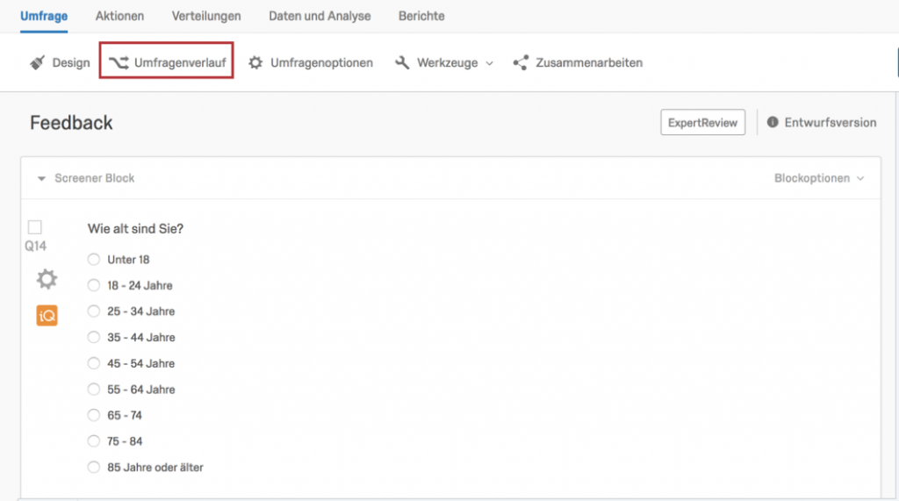Click the ExpertReview button

click(703, 122)
